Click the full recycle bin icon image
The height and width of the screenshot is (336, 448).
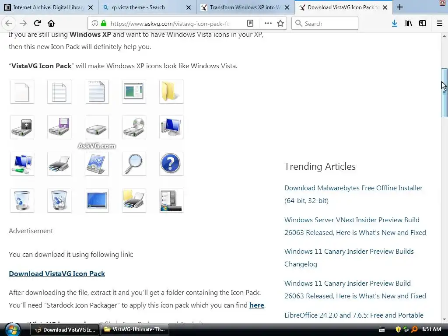pyautogui.click(x=59, y=200)
